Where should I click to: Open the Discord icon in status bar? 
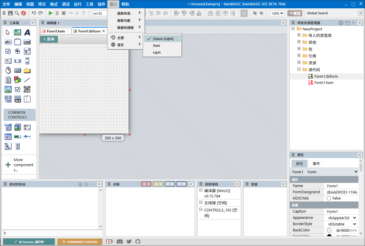tap(120, 242)
